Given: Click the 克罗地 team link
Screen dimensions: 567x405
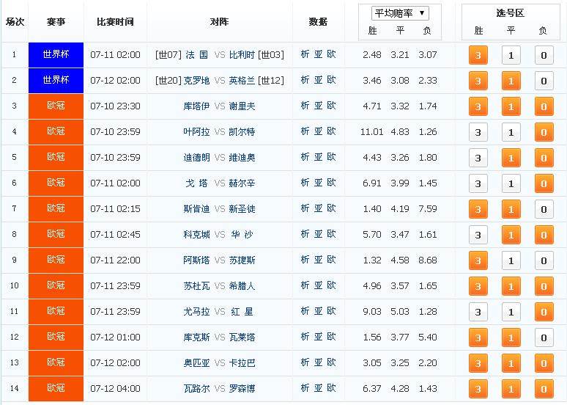Looking at the screenshot, I should pyautogui.click(x=197, y=81).
